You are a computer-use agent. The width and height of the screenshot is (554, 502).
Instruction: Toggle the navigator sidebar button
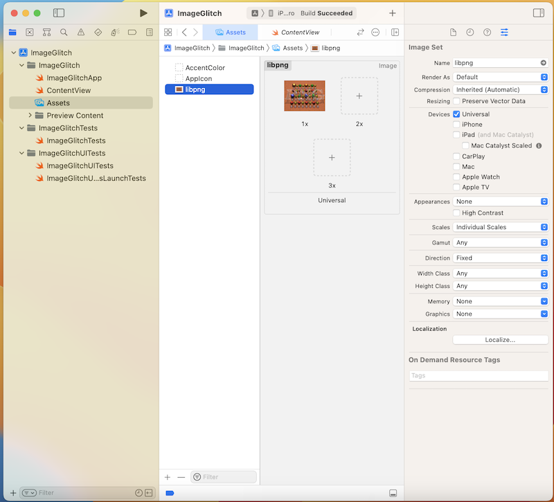pos(59,13)
